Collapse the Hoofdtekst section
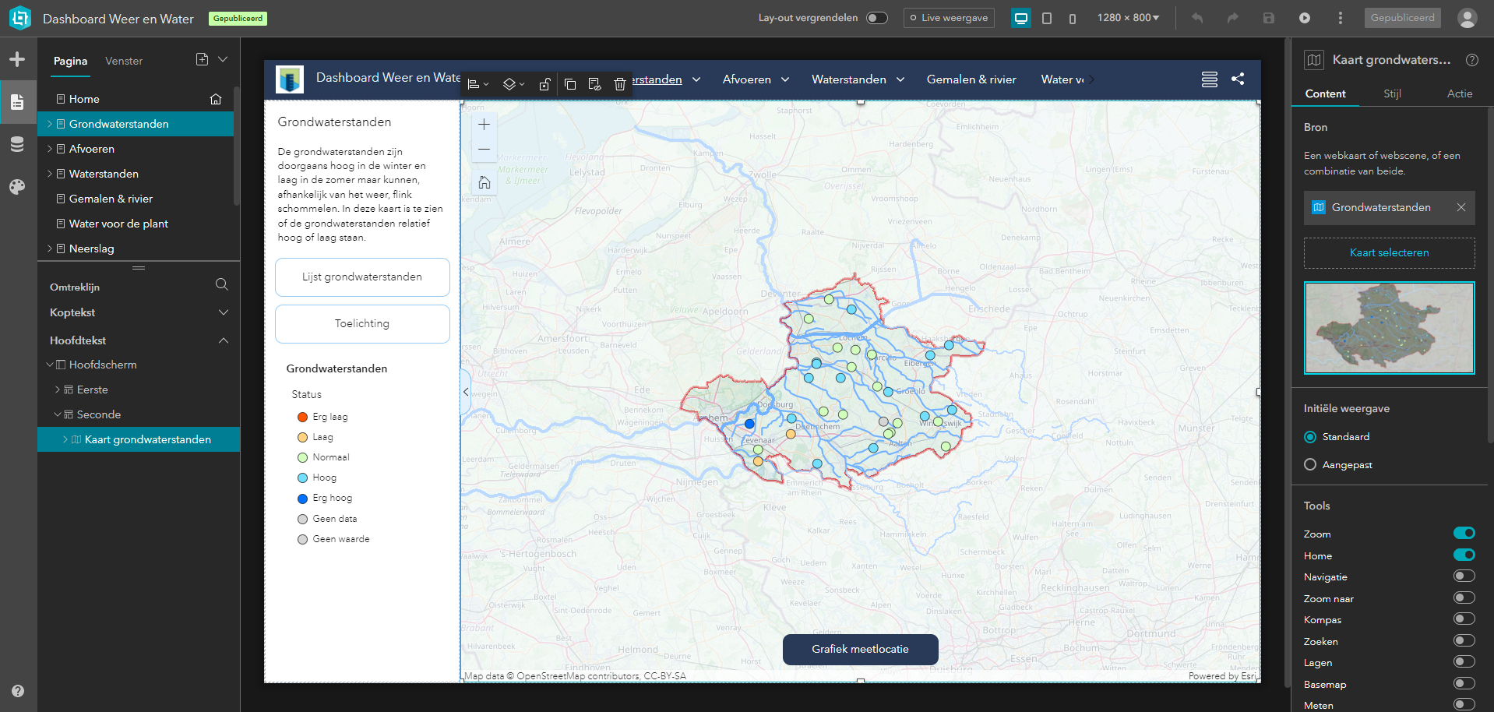Screen dimensions: 1494x712 click(x=224, y=340)
